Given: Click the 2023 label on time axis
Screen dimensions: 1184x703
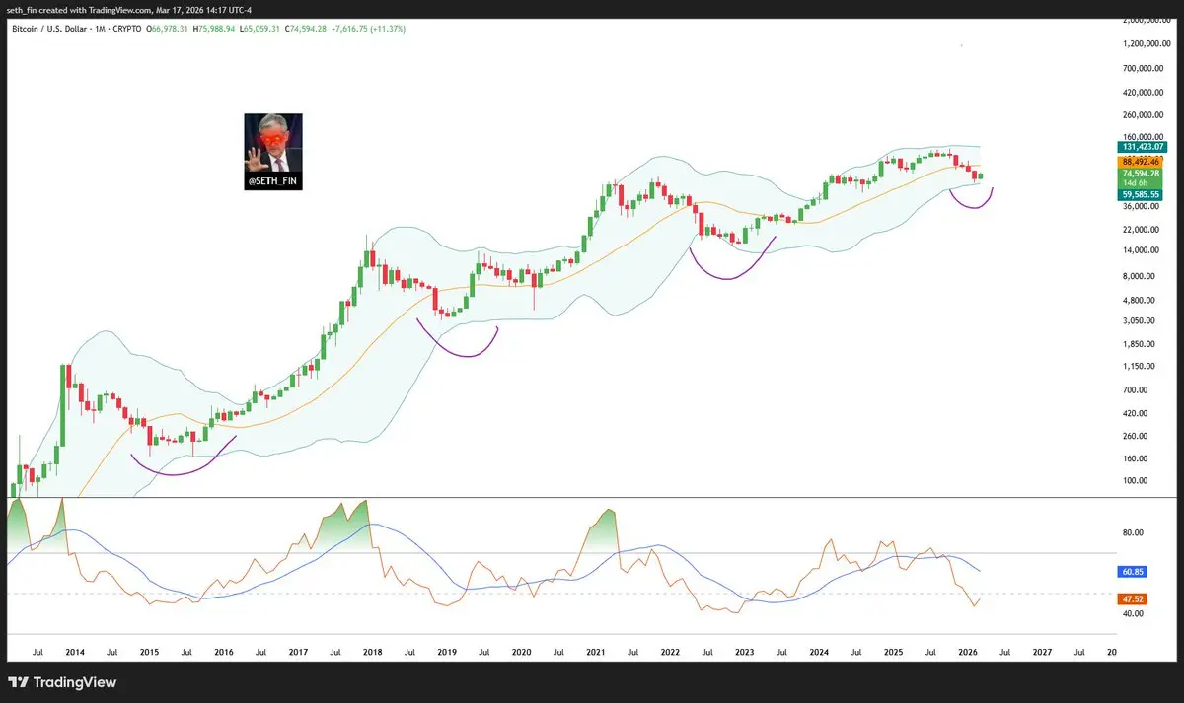Looking at the screenshot, I should pyautogui.click(x=744, y=652).
